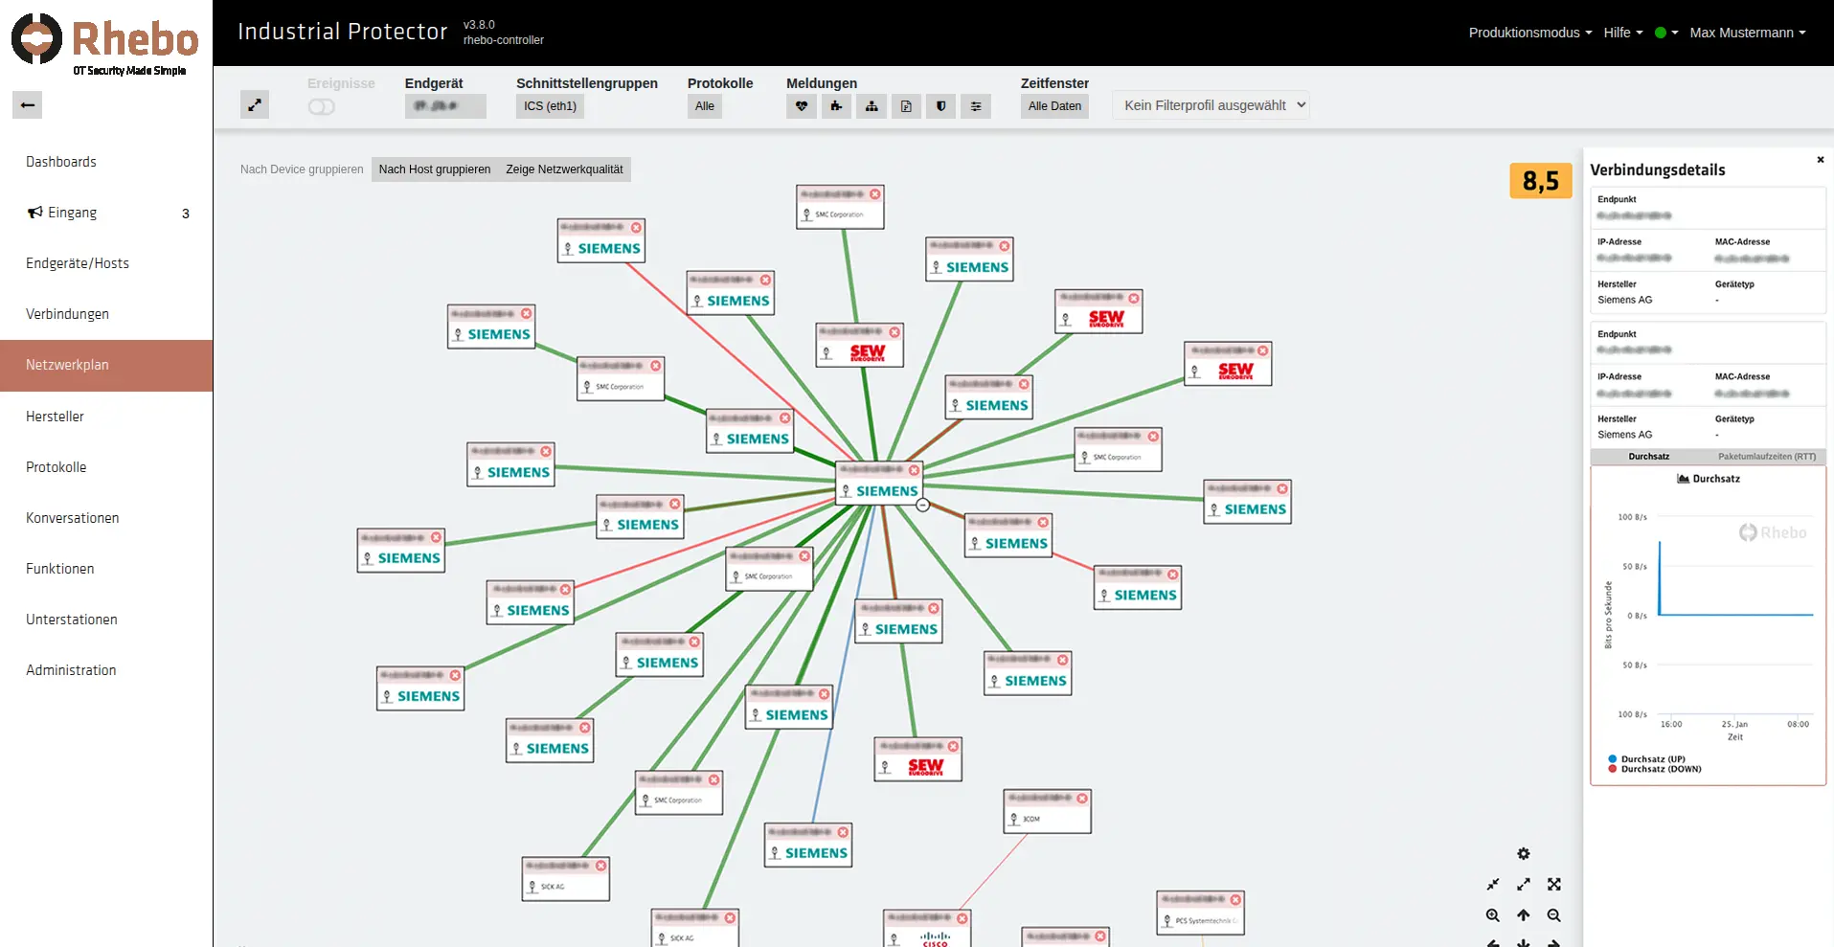The height and width of the screenshot is (947, 1834).
Task: Click the 8,5 network quality score badge
Action: pyautogui.click(x=1541, y=180)
